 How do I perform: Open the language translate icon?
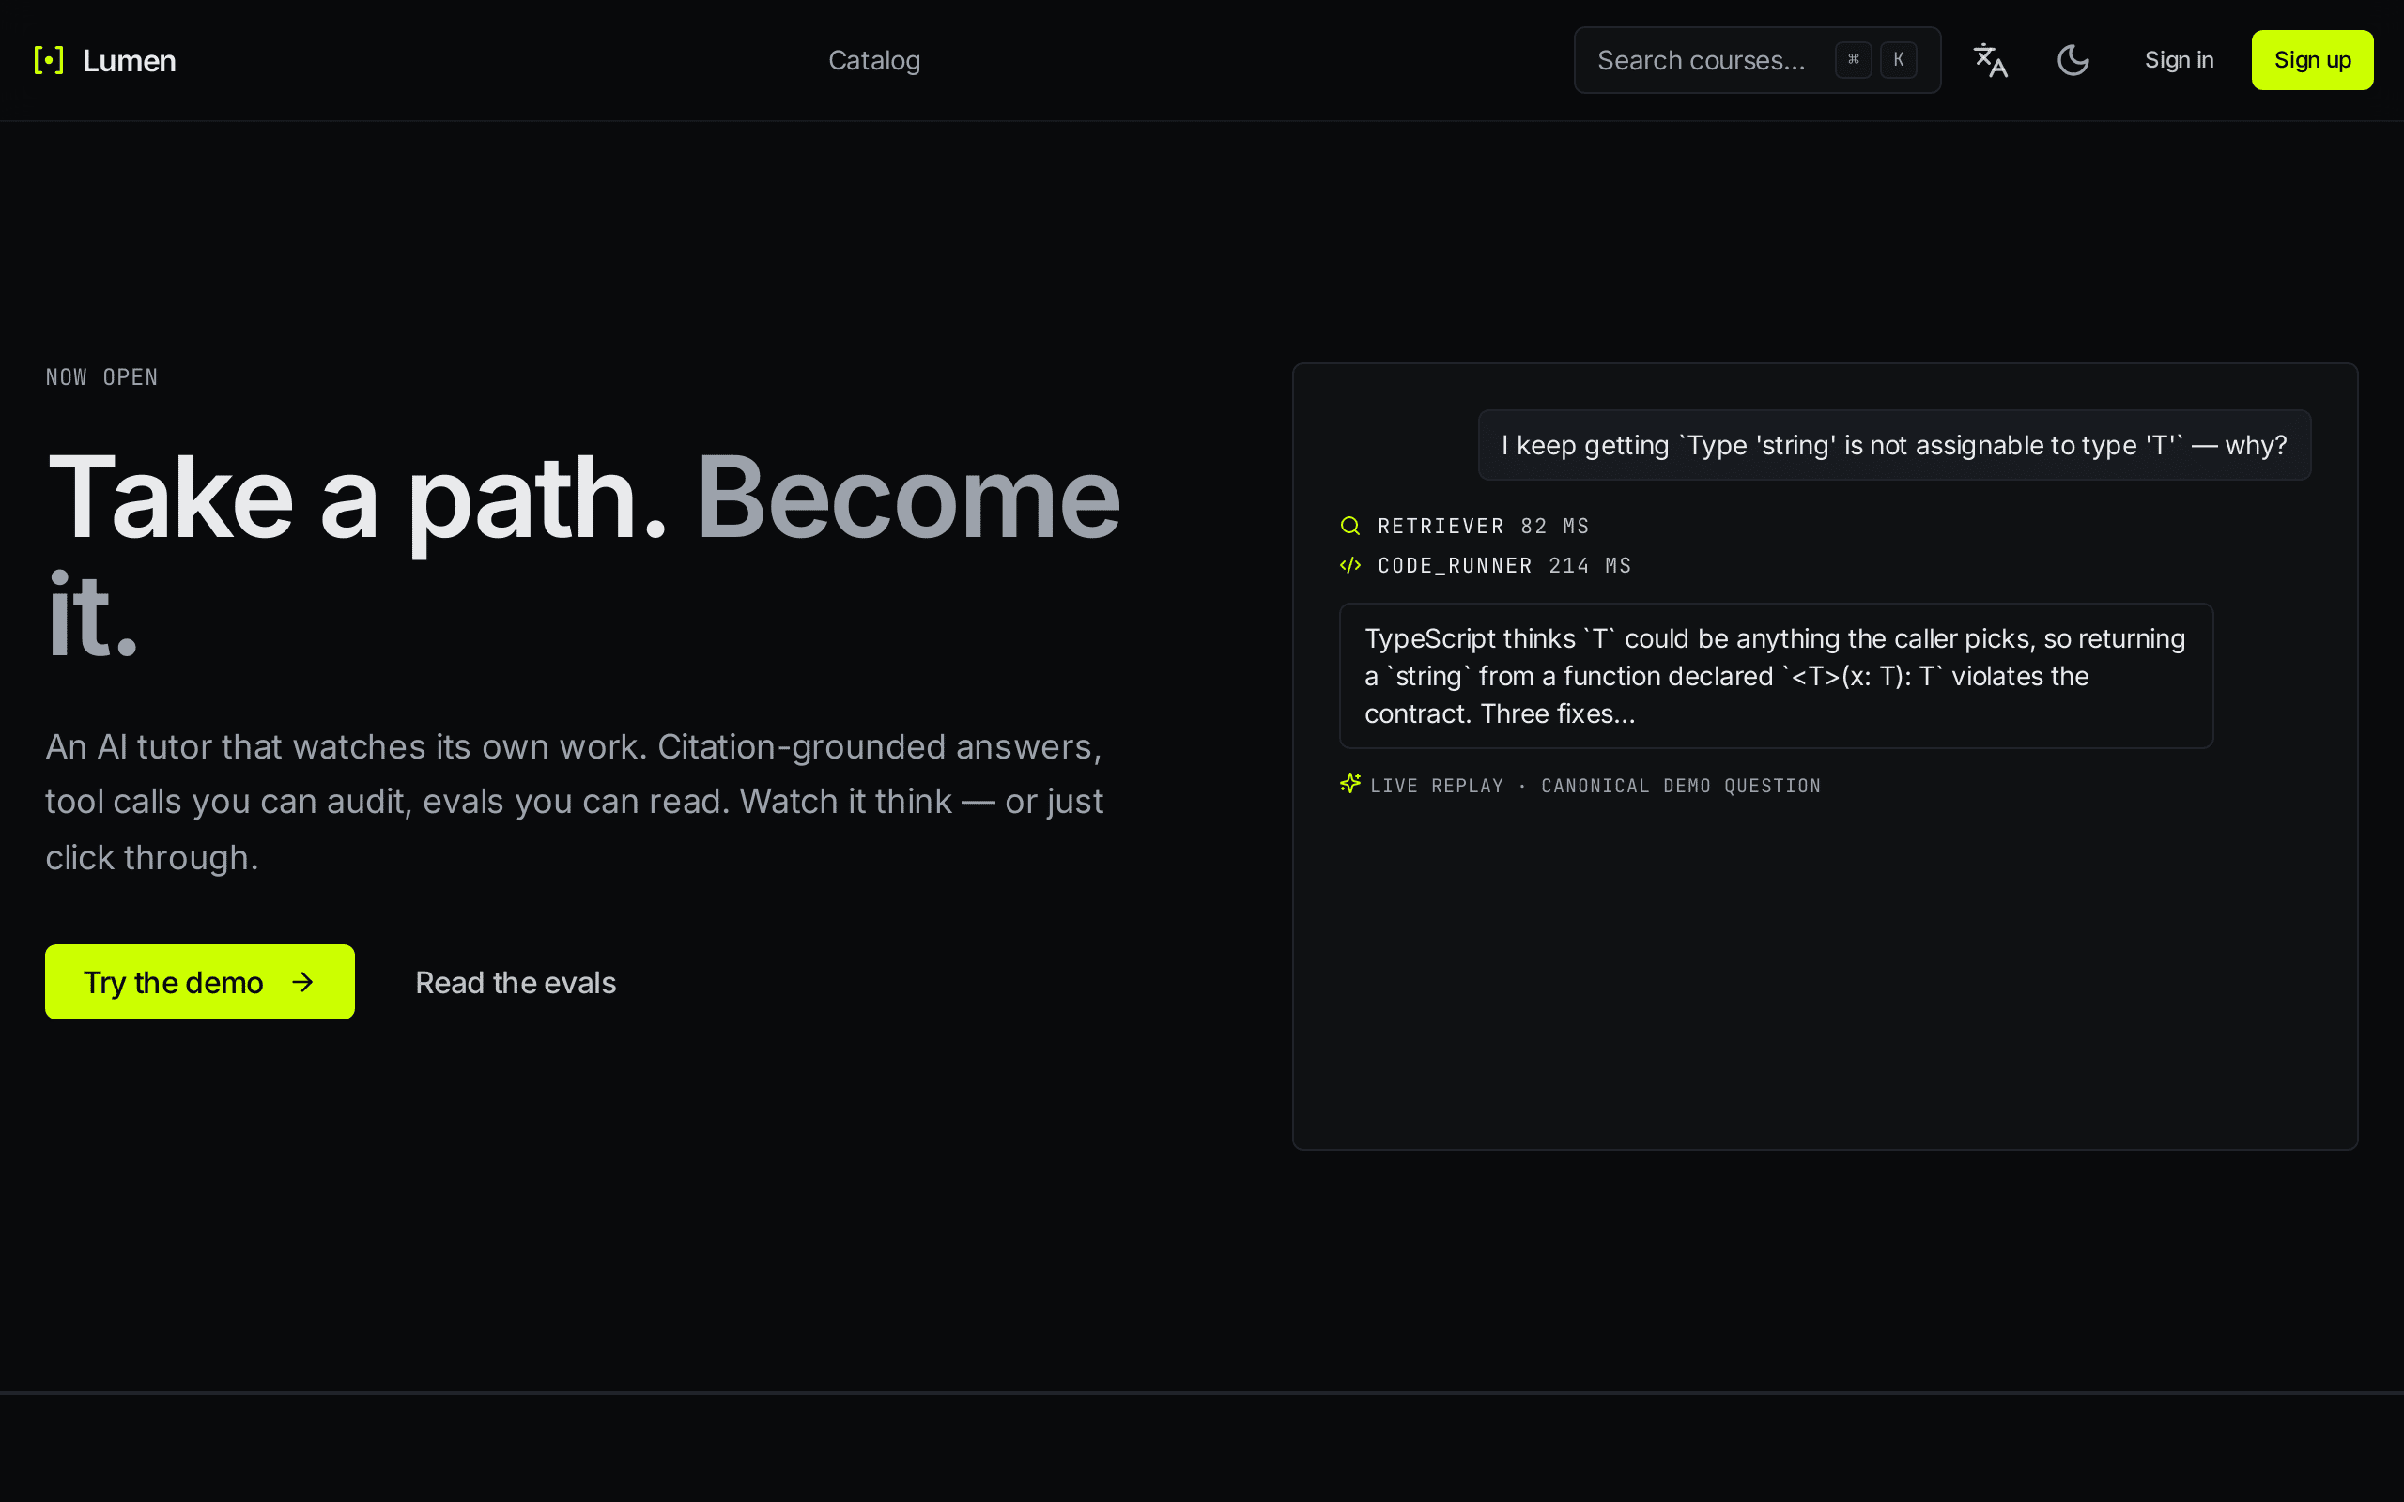point(1990,61)
